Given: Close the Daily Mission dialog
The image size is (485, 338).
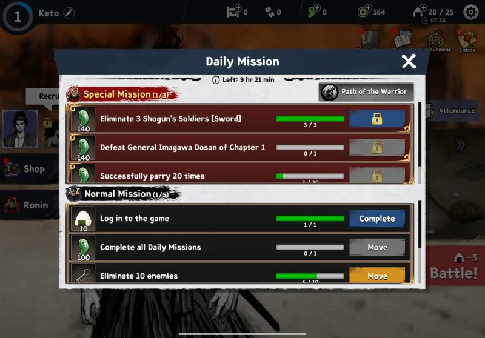Looking at the screenshot, I should (x=409, y=61).
